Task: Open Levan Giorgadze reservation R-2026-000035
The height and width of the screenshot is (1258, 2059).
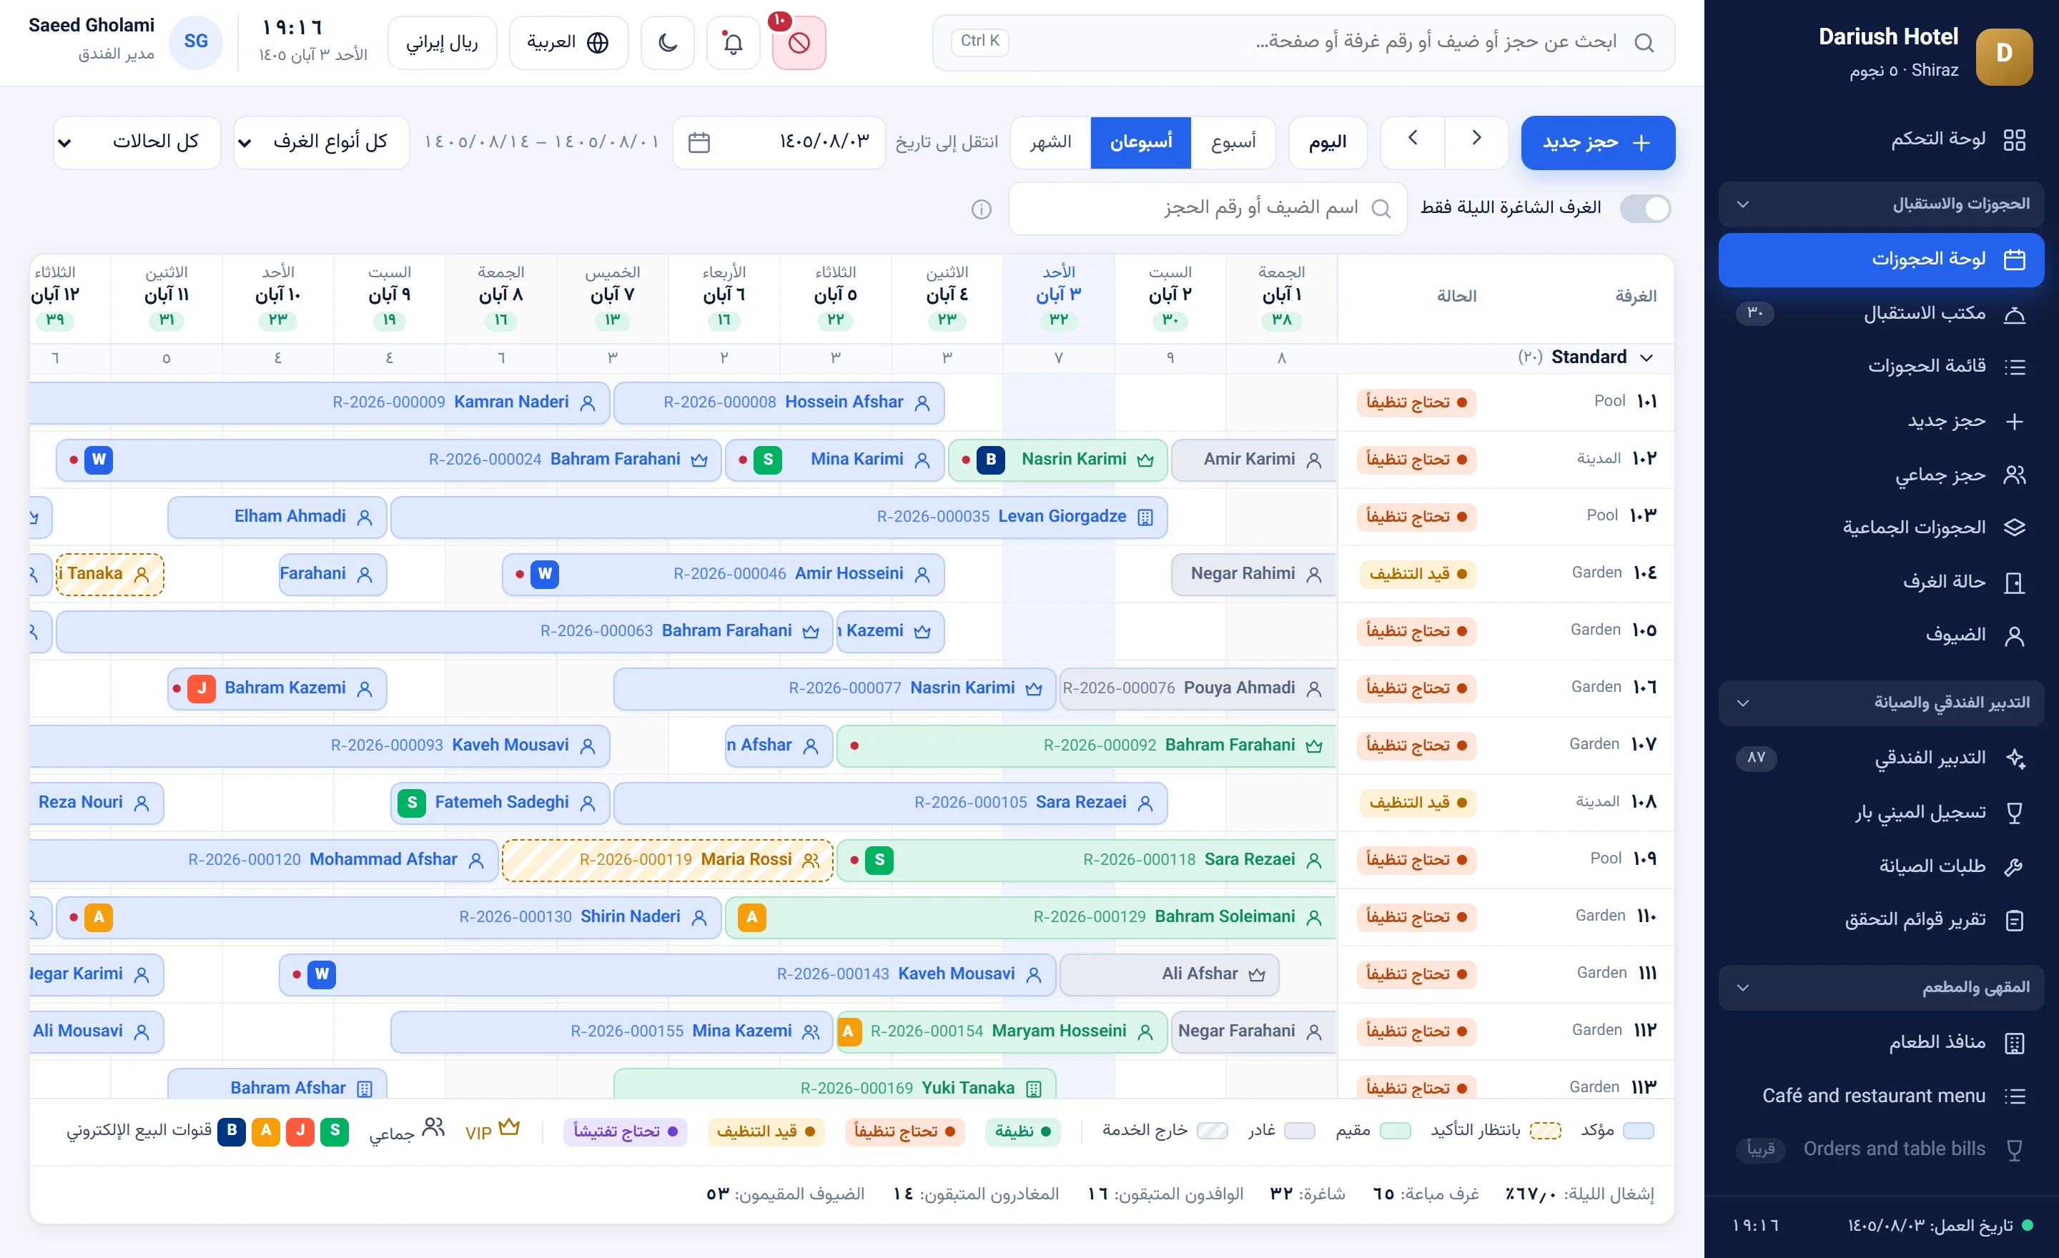Action: [779, 517]
